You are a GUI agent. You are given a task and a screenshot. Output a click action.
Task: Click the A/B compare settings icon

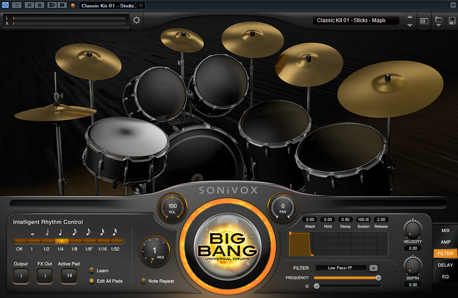[x=52, y=5]
